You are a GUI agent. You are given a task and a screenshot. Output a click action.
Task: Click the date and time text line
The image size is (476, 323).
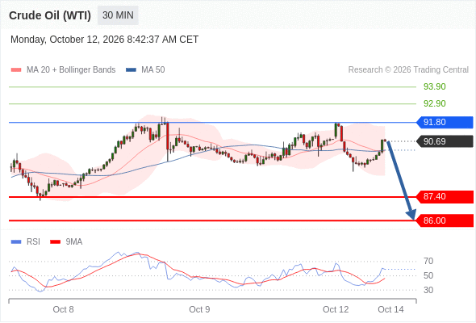point(104,40)
